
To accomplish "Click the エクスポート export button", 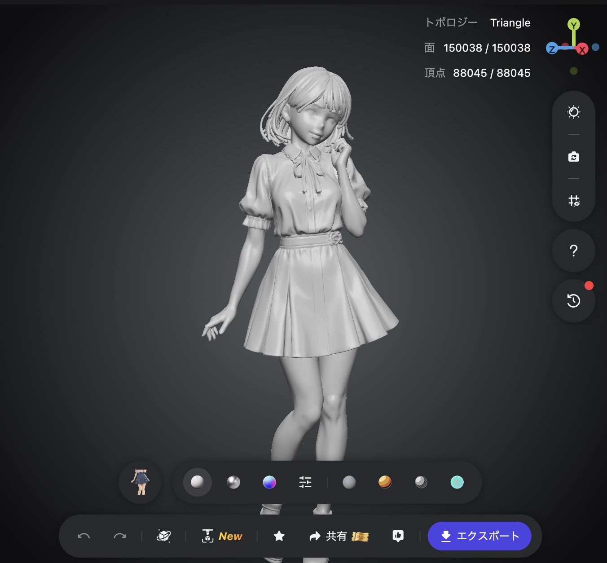I will pos(479,536).
